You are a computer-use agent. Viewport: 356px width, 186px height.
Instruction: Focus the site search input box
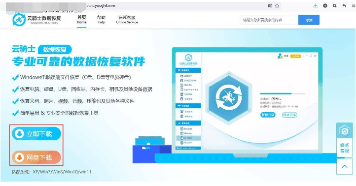pyautogui.click(x=270, y=20)
